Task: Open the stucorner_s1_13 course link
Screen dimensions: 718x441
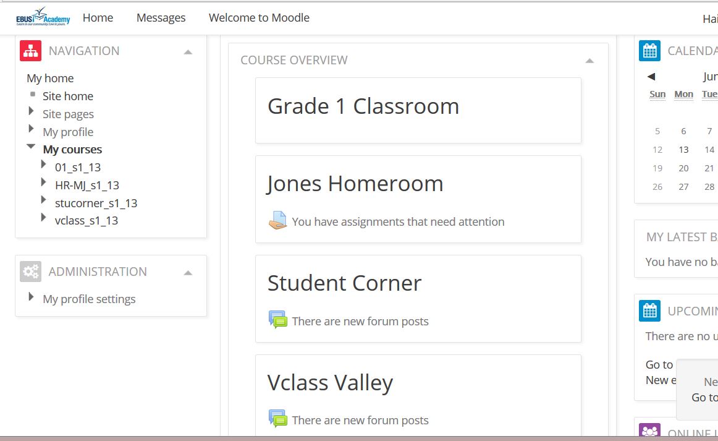Action: click(96, 203)
